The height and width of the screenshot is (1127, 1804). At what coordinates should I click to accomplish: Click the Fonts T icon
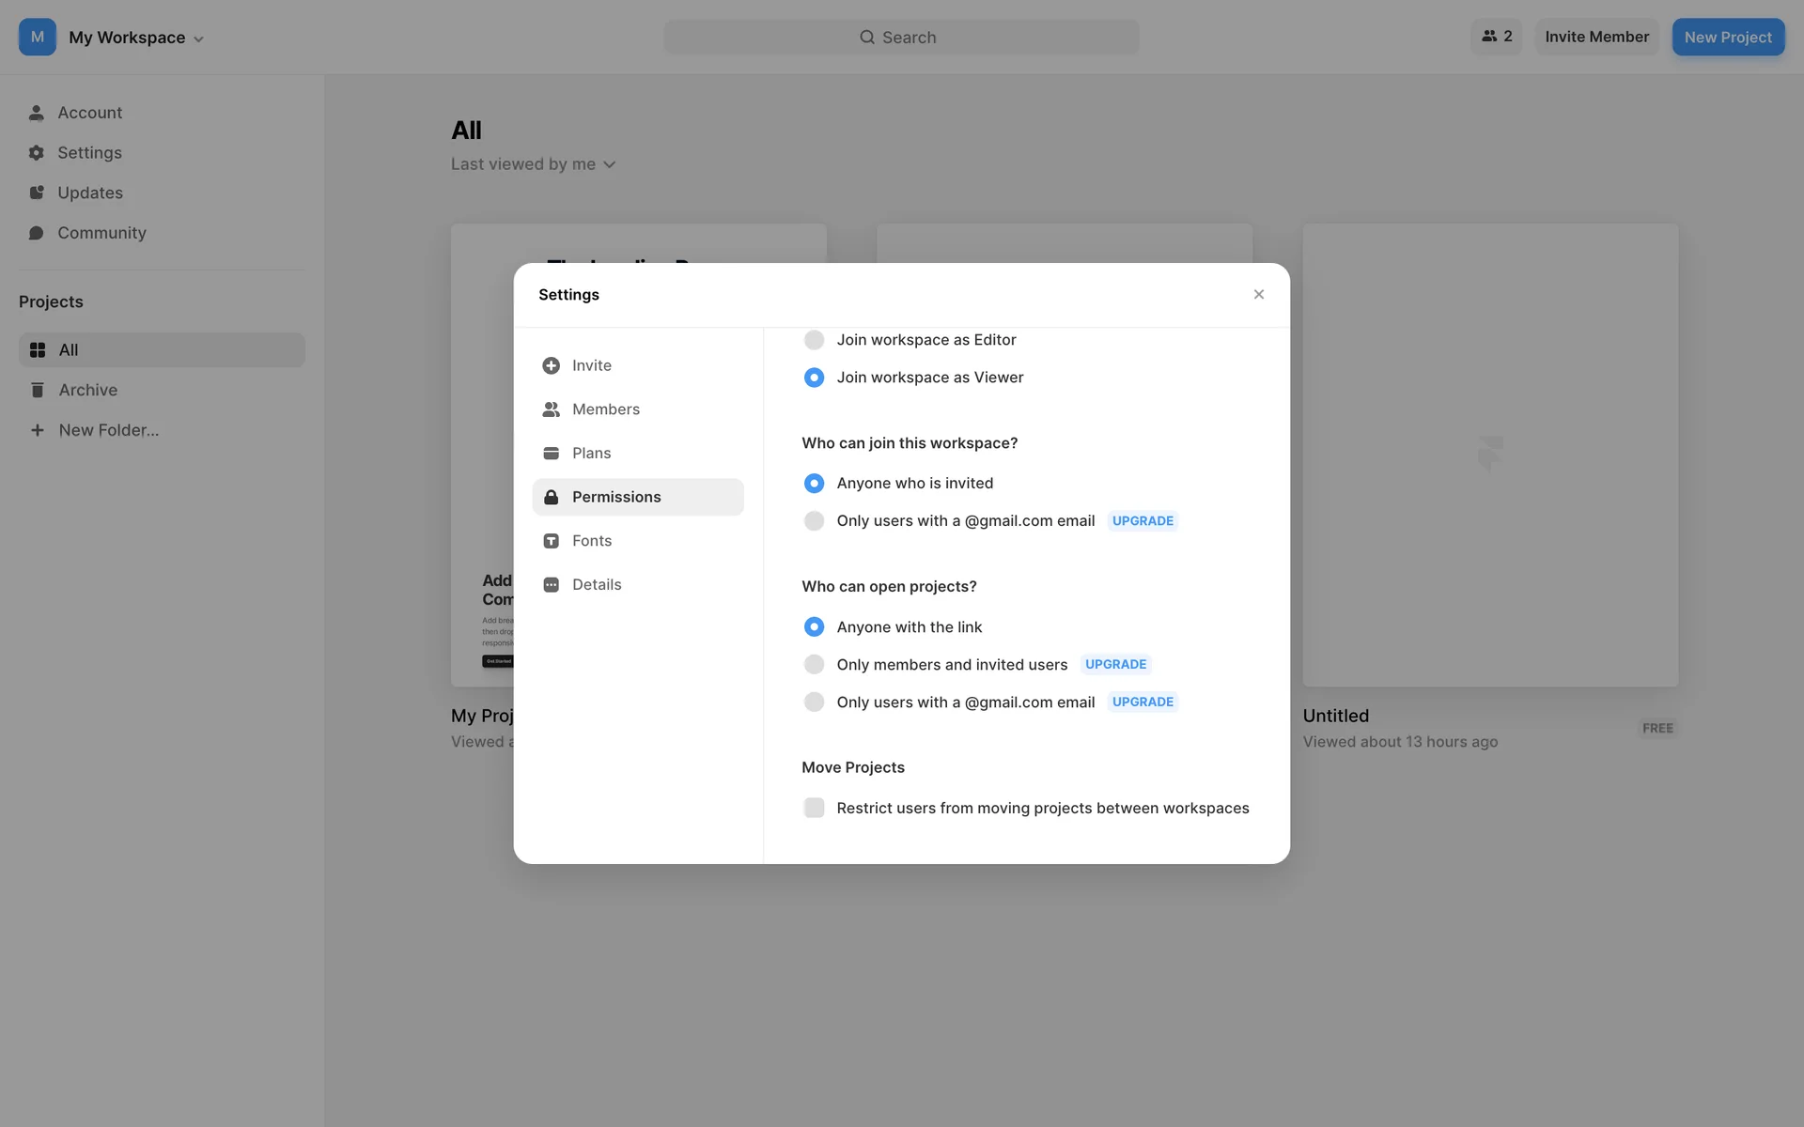pyautogui.click(x=552, y=541)
